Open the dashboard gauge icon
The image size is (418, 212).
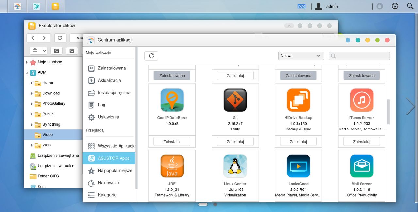395,6
